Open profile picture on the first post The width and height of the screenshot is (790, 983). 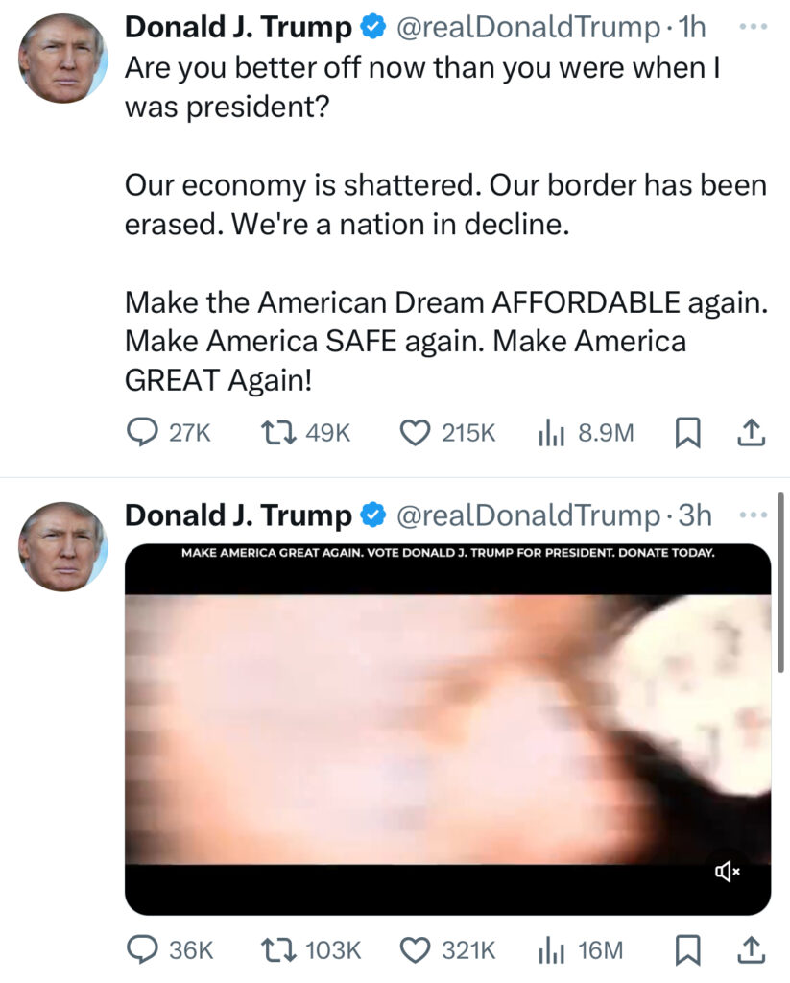[62, 59]
